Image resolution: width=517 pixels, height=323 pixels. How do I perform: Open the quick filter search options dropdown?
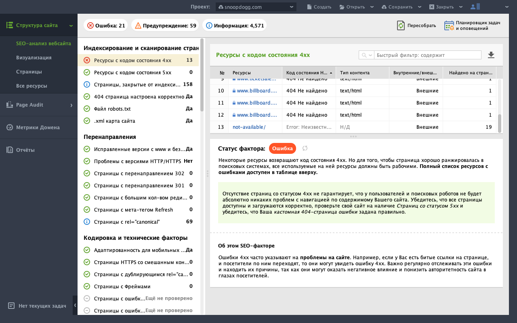[366, 55]
